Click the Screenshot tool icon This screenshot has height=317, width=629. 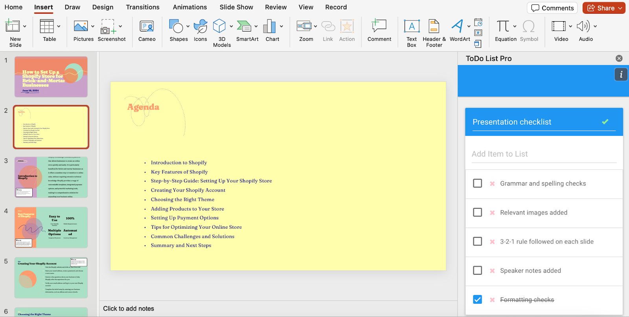pos(108,26)
